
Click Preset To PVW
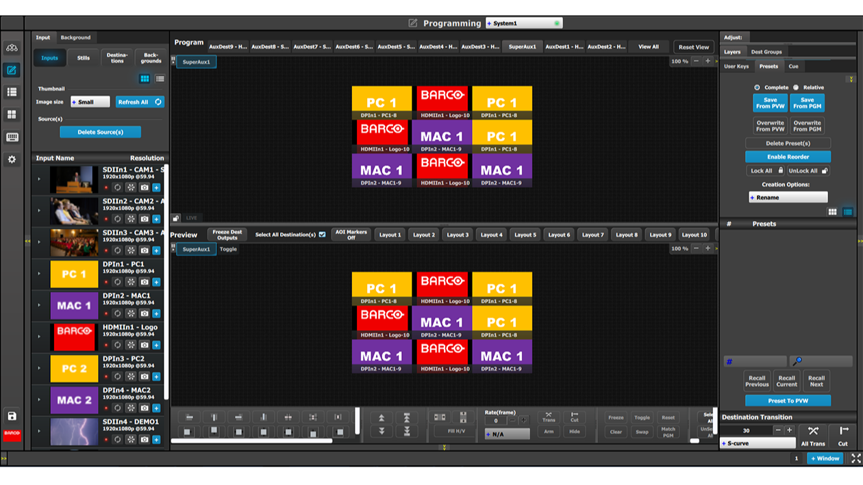pyautogui.click(x=788, y=400)
